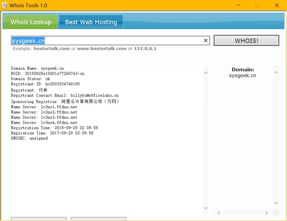Screen dimensions: 287x221
Task: Close the Whois Tools window
Action: [277, 5]
